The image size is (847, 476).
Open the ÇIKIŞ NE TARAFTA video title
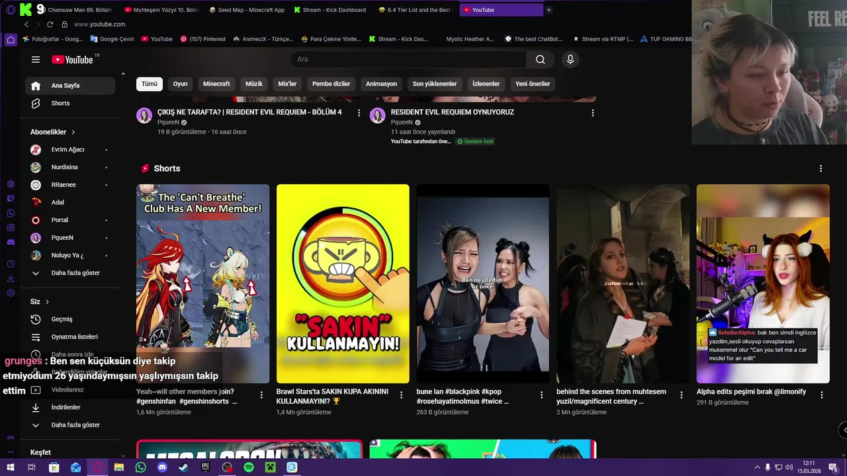(249, 112)
